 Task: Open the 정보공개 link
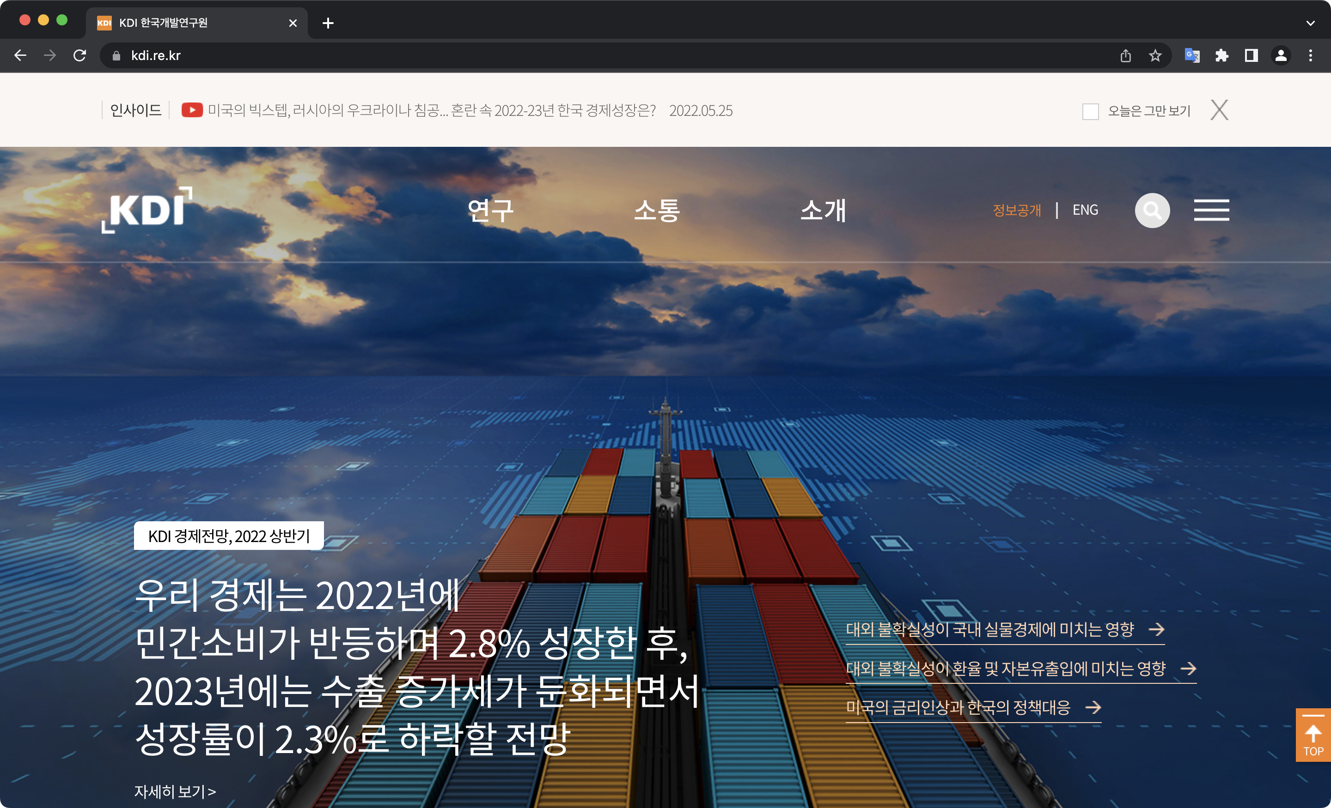pyautogui.click(x=1017, y=210)
